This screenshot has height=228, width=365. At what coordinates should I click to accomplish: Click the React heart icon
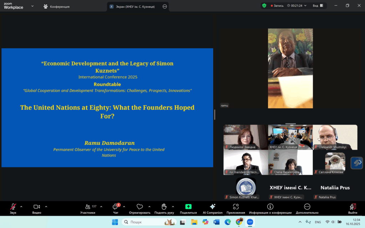(x=140, y=207)
